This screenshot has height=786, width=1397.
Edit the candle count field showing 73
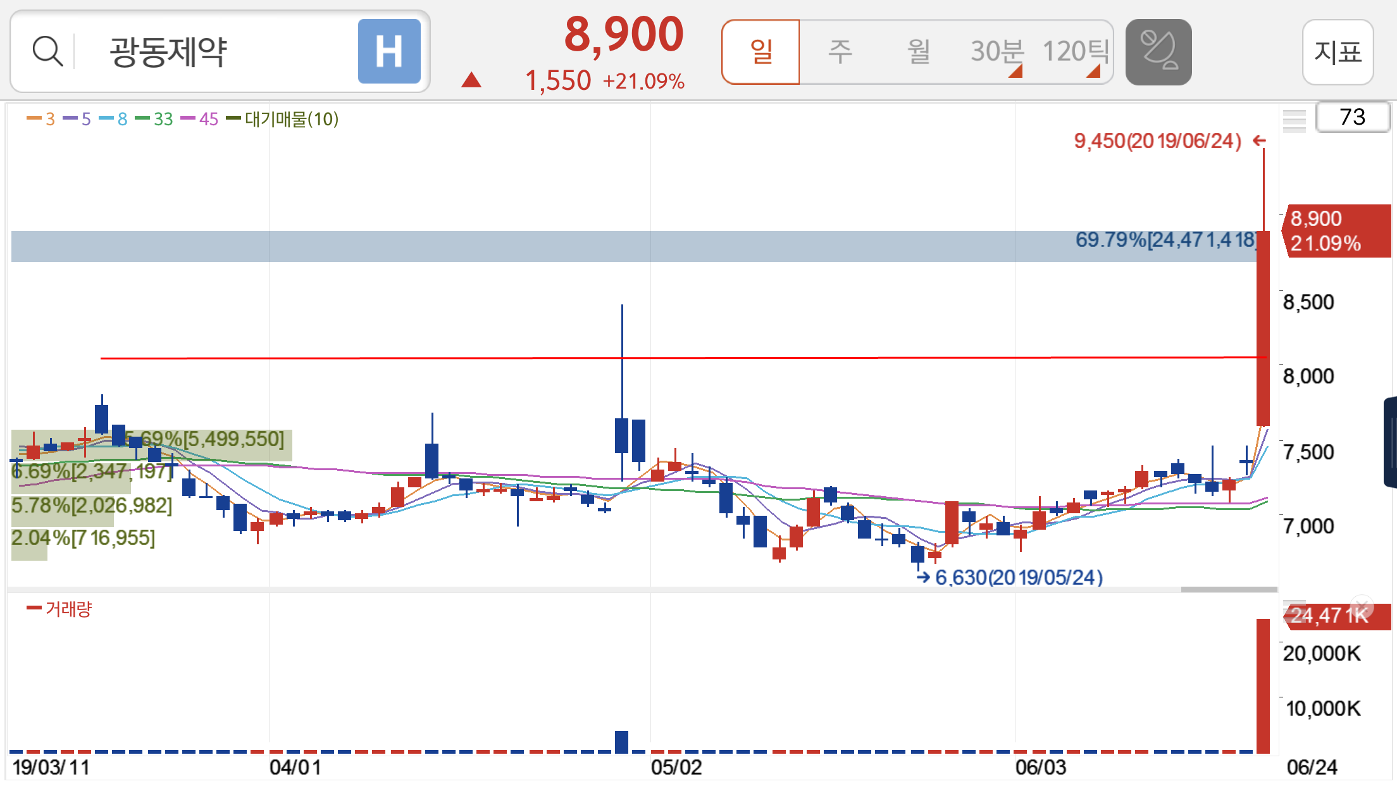[x=1352, y=117]
